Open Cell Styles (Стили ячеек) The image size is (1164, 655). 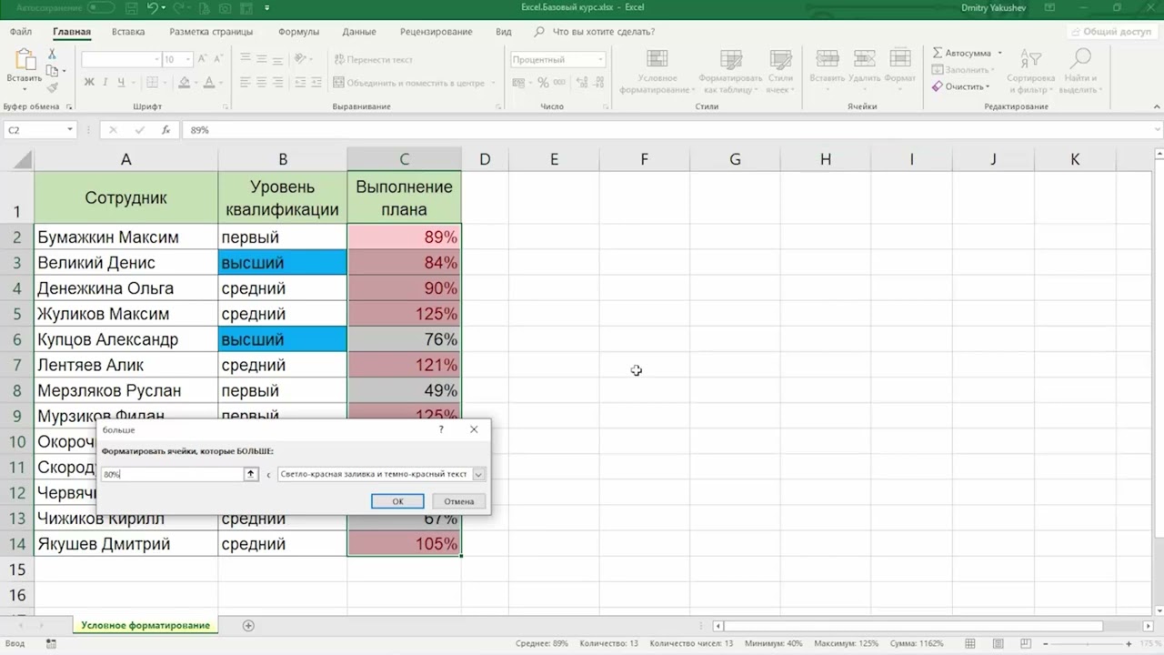779,72
